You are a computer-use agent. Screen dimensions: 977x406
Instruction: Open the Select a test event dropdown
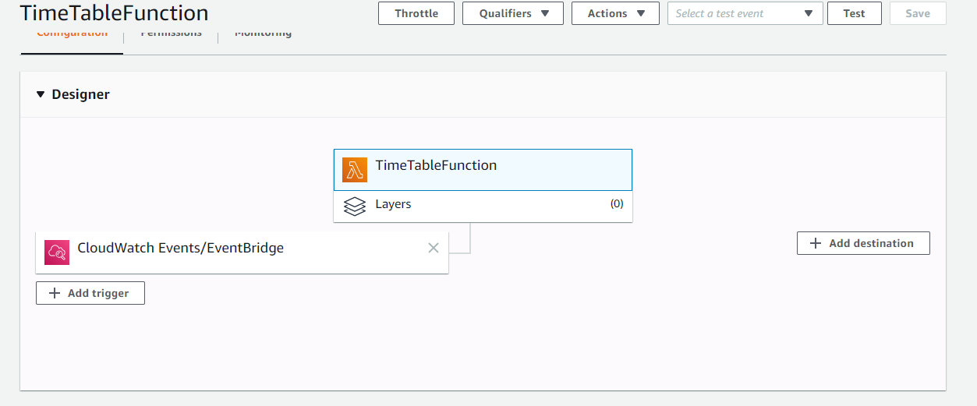tap(745, 13)
